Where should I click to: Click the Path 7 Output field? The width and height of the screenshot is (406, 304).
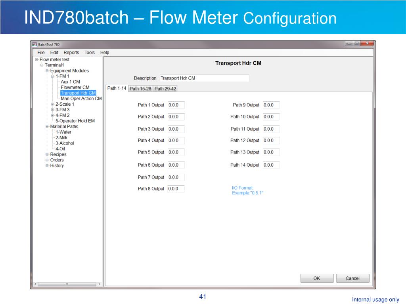(176, 177)
